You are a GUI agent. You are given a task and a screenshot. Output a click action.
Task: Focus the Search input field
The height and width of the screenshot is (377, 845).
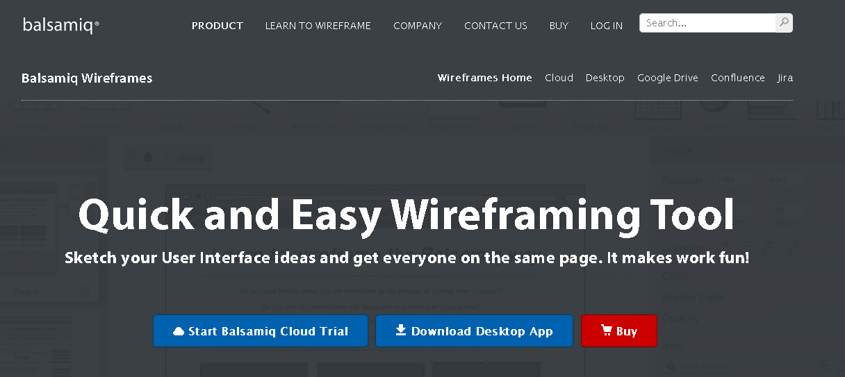pyautogui.click(x=707, y=23)
